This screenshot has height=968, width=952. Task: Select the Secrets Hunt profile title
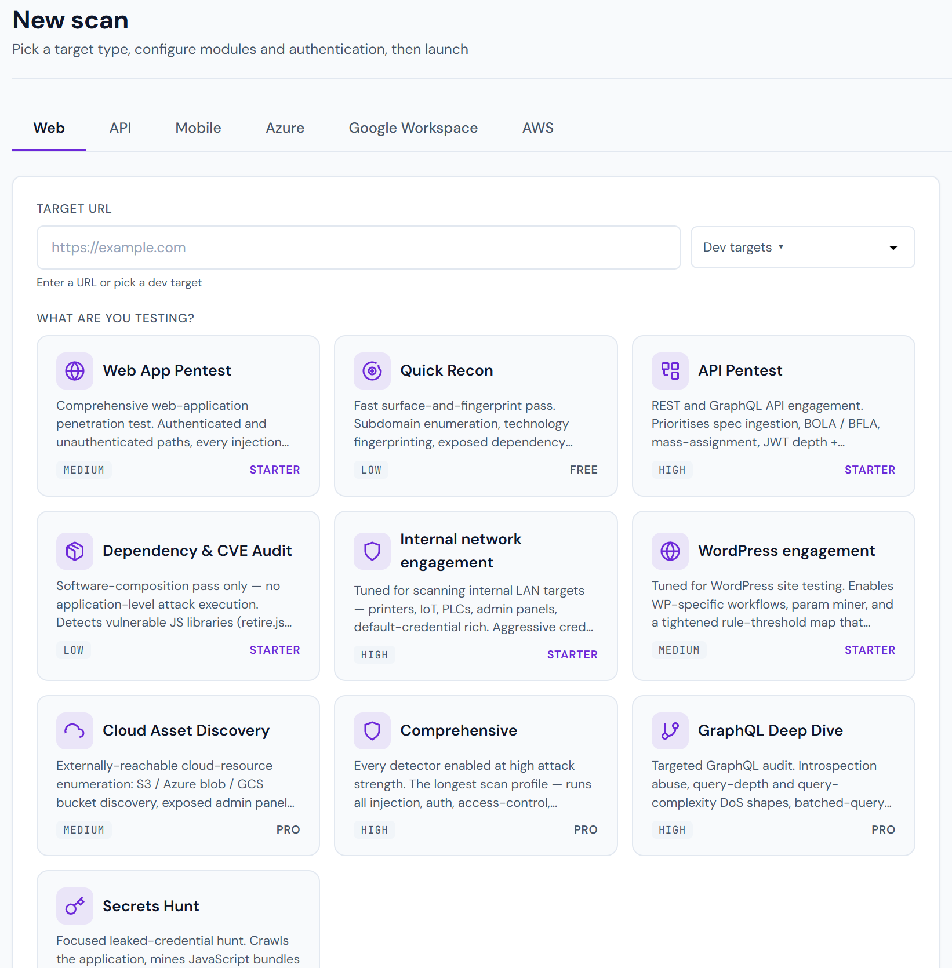pos(151,906)
